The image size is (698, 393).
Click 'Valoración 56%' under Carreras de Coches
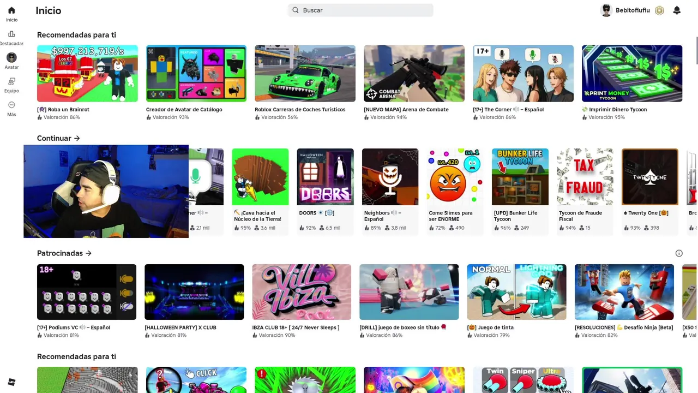[x=279, y=117]
